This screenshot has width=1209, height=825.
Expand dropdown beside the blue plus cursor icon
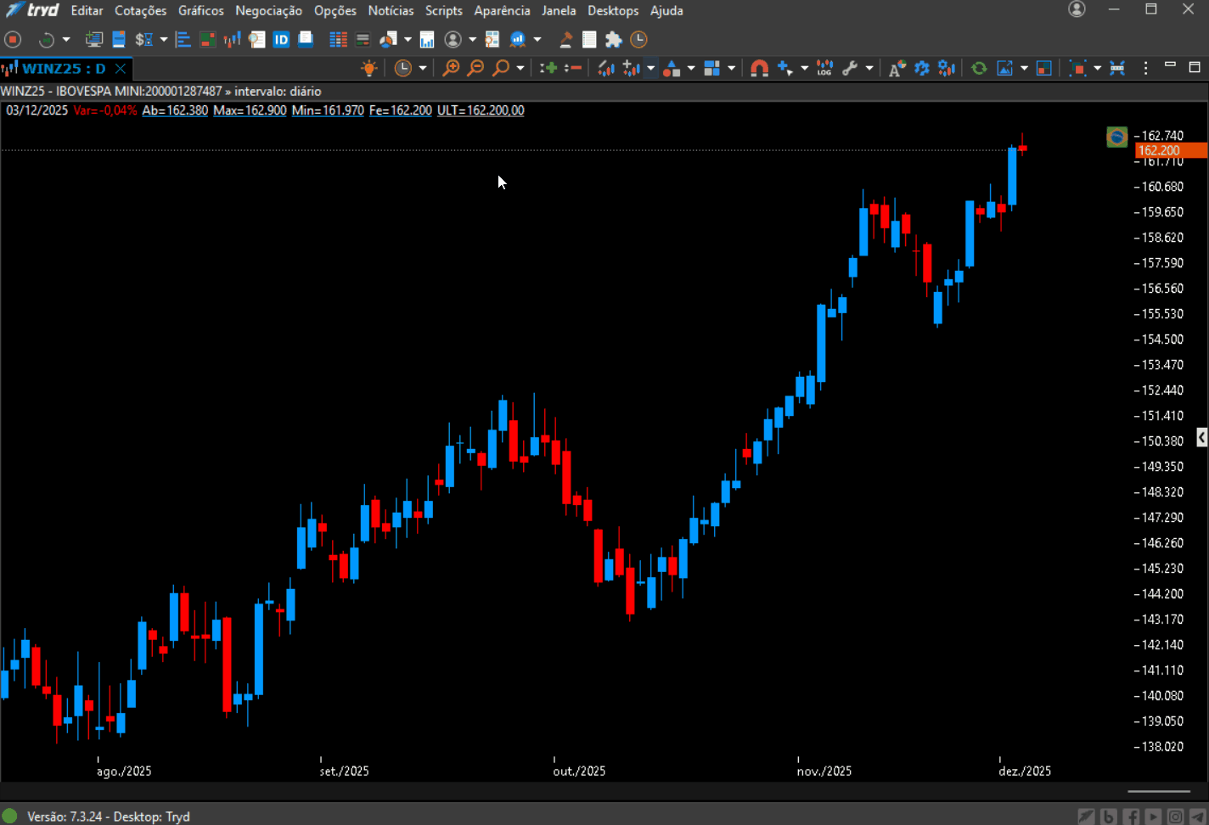click(x=804, y=69)
